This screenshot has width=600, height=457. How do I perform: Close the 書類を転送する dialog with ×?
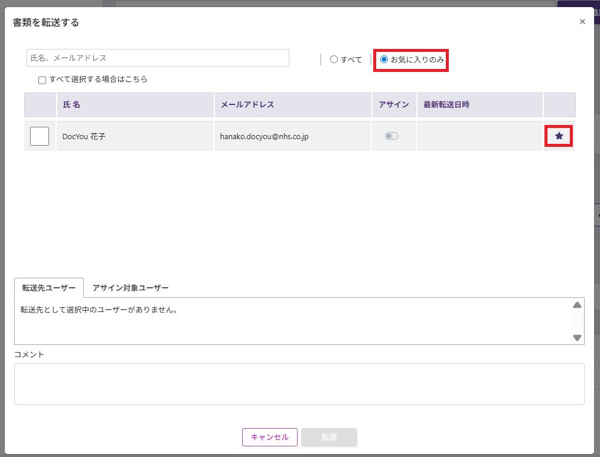[x=582, y=22]
